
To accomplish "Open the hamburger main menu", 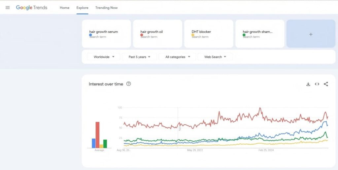I will 8,8.
